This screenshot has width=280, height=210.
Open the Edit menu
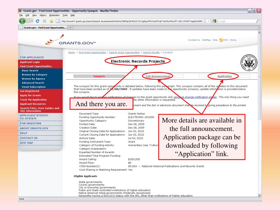coord(27,15)
